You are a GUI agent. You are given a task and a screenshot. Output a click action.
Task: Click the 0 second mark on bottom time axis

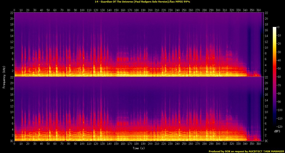coord(14,144)
